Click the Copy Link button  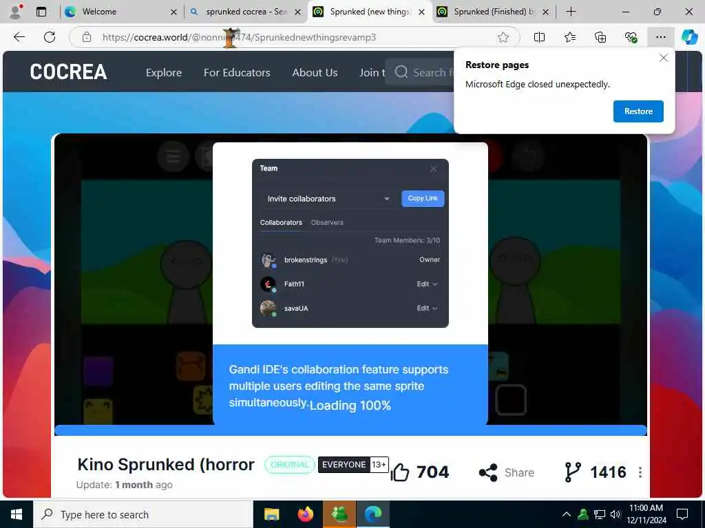pyautogui.click(x=423, y=199)
